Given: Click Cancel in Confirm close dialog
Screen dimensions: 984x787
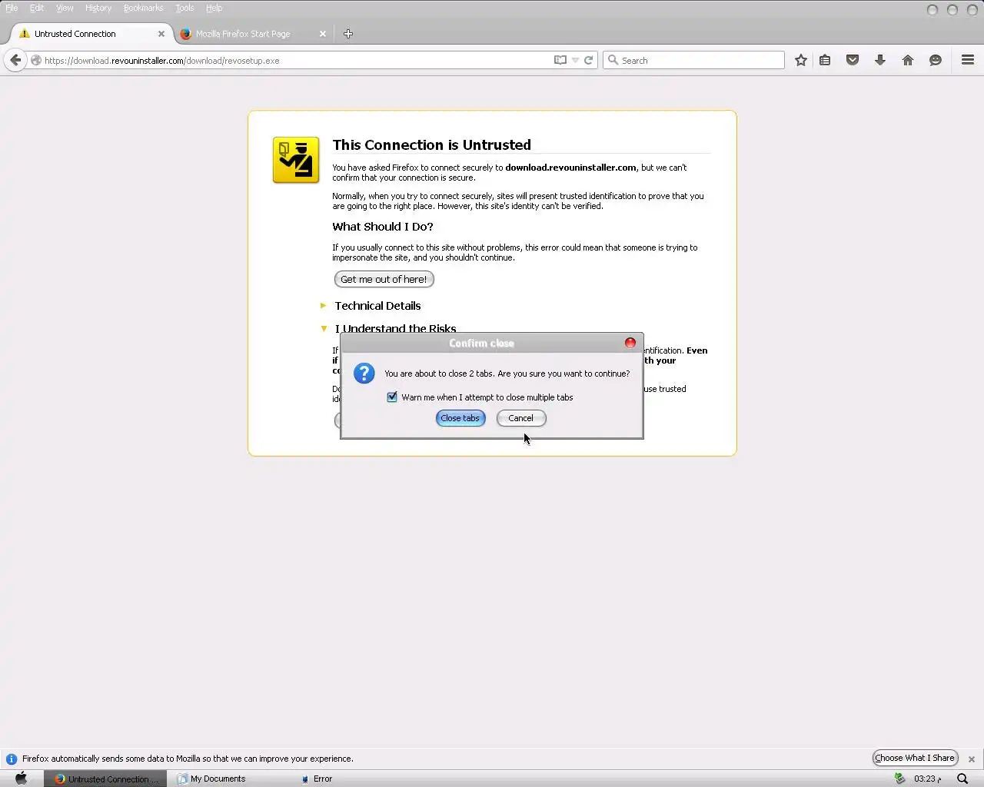Looking at the screenshot, I should coord(521,418).
